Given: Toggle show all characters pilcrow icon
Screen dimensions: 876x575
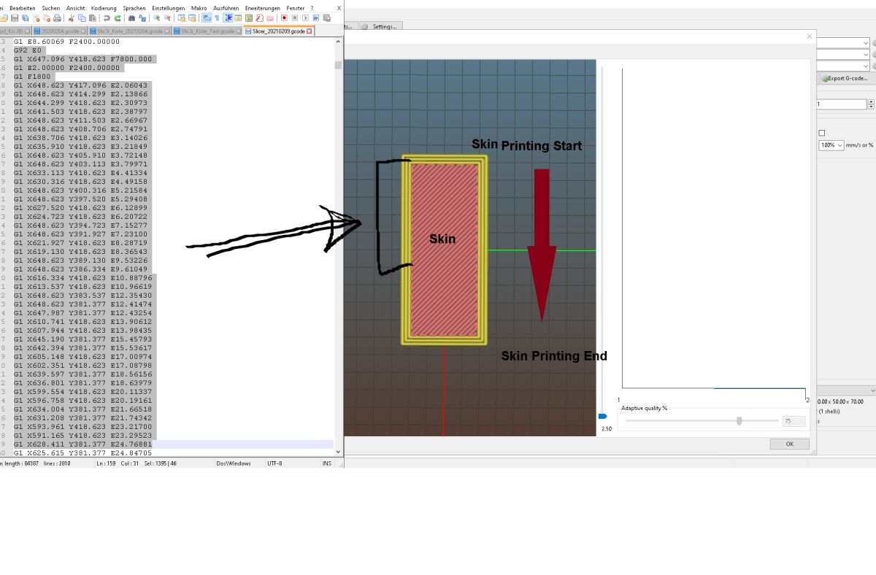Looking at the screenshot, I should tap(217, 18).
